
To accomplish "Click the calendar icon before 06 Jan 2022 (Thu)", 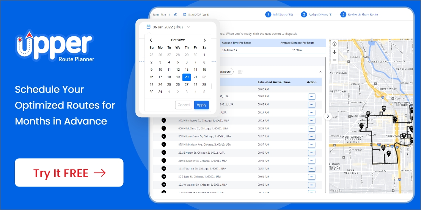I will [148, 27].
